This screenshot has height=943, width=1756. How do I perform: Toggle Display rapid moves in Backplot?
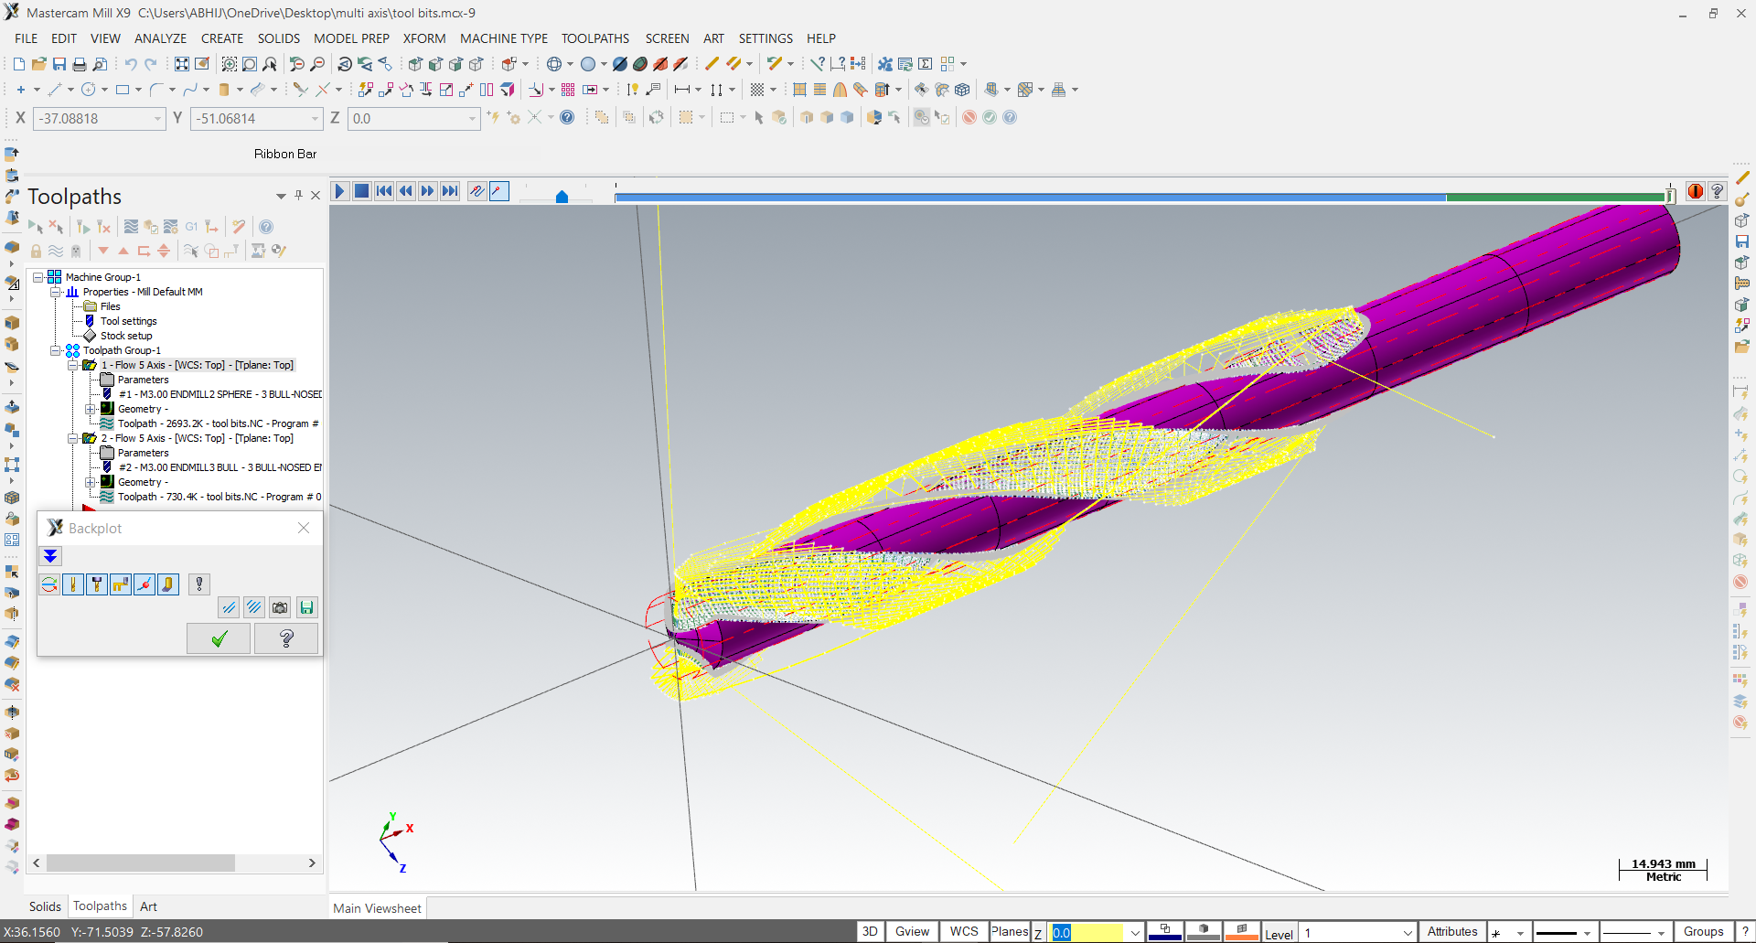pos(121,584)
